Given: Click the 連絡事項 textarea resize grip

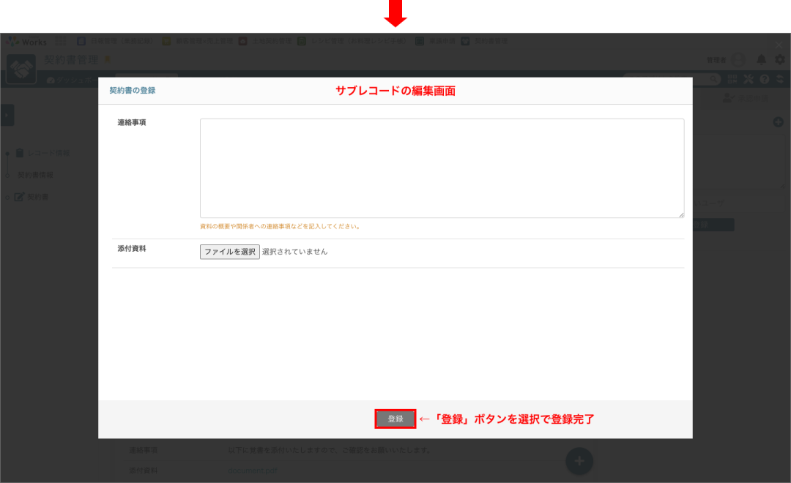Looking at the screenshot, I should coord(681,214).
